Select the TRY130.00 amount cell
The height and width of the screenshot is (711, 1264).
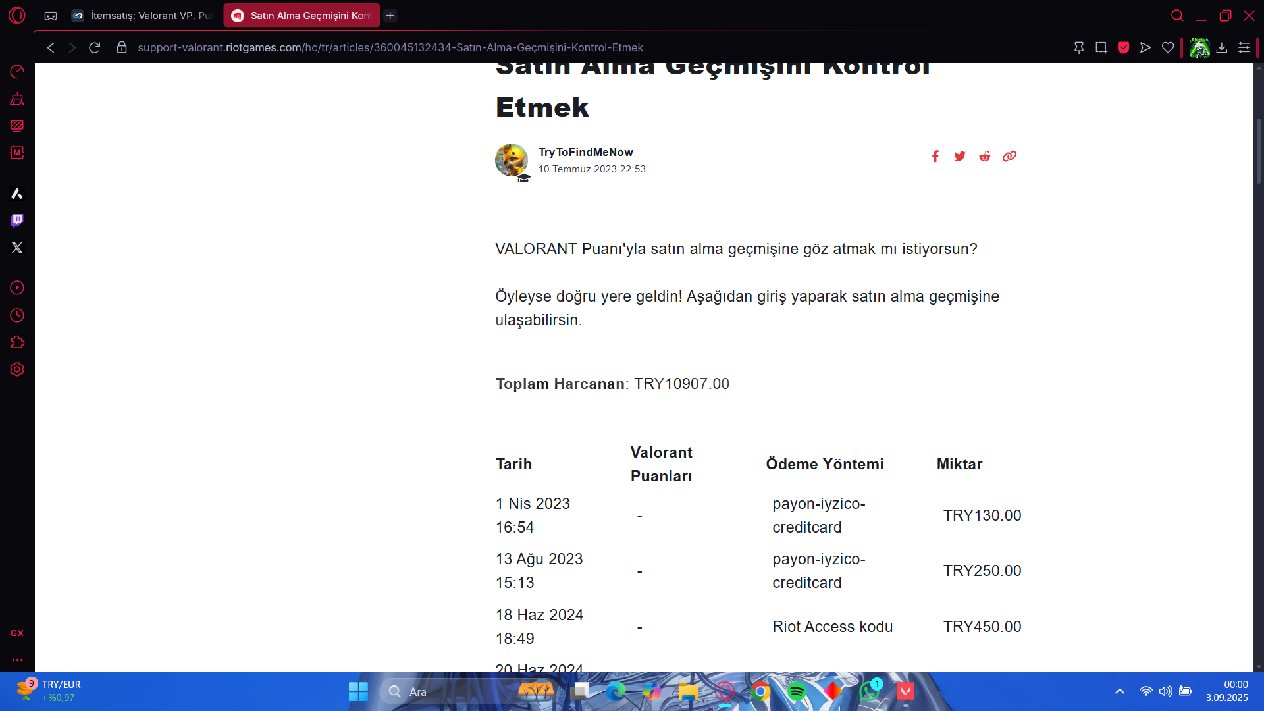click(x=982, y=515)
